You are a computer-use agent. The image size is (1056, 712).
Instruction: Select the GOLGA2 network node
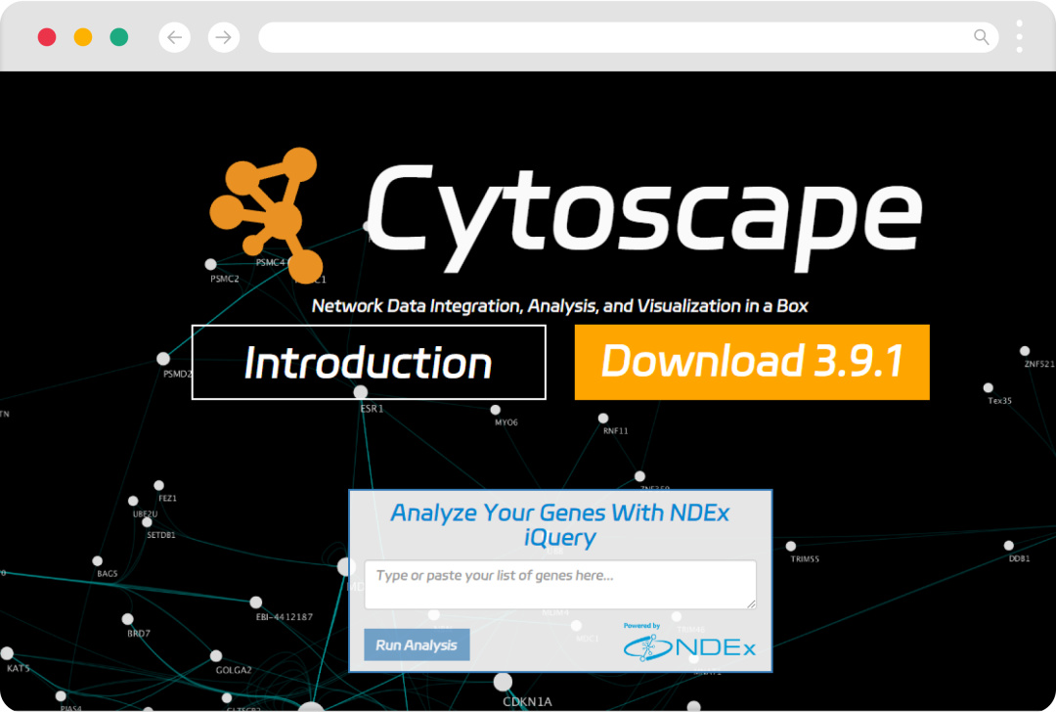coord(216,655)
